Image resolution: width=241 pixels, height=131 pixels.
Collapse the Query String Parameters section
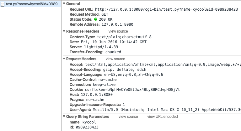[x=64, y=117]
